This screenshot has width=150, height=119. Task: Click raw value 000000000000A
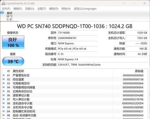[x=133, y=88]
